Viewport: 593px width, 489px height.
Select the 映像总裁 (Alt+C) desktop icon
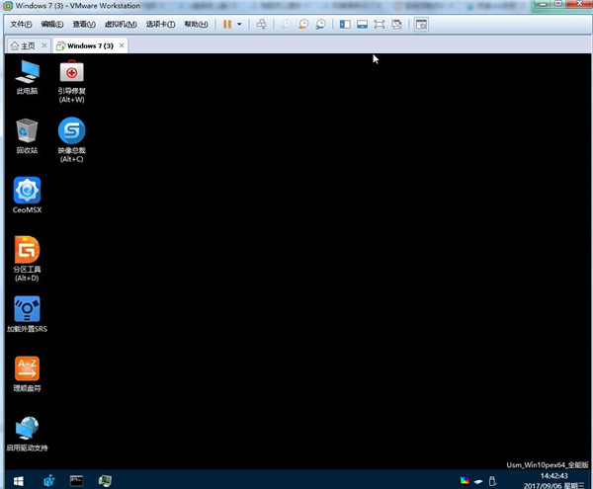pos(71,140)
